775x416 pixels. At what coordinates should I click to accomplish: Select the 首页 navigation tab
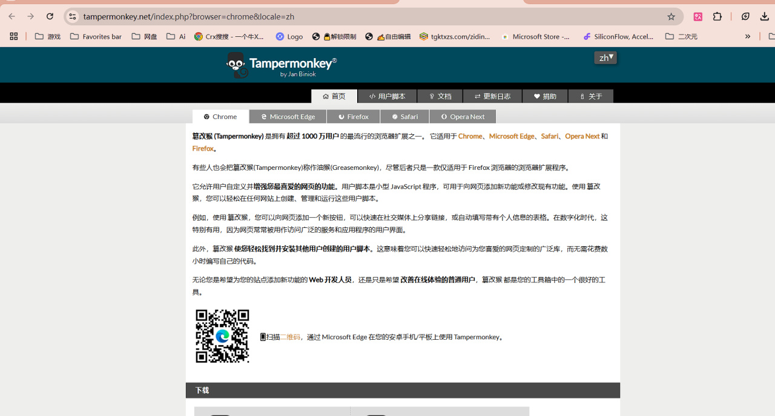[334, 96]
